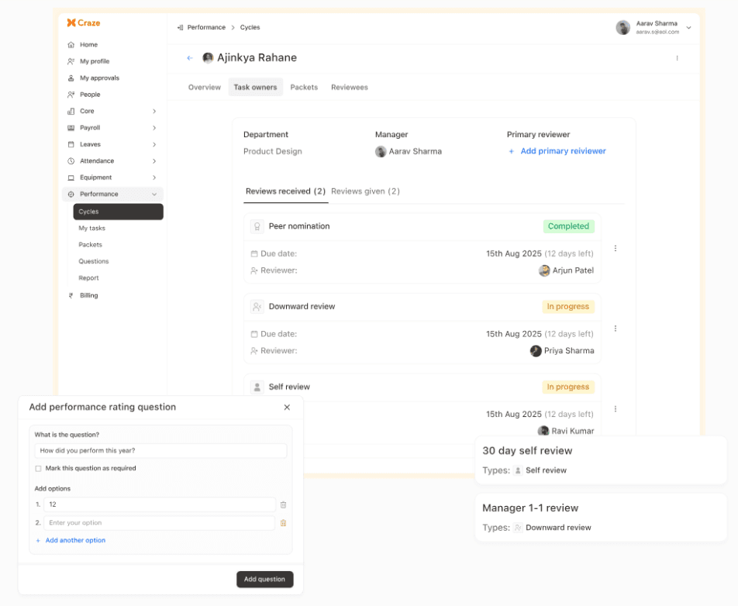Viewport: 738px width, 606px height.
Task: Click Priya Sharma's reviewer avatar
Action: [536, 351]
